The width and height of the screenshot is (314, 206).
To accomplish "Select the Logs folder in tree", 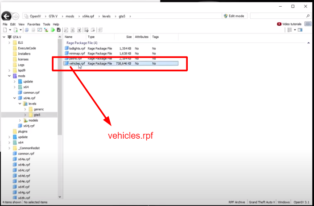I will [21, 65].
